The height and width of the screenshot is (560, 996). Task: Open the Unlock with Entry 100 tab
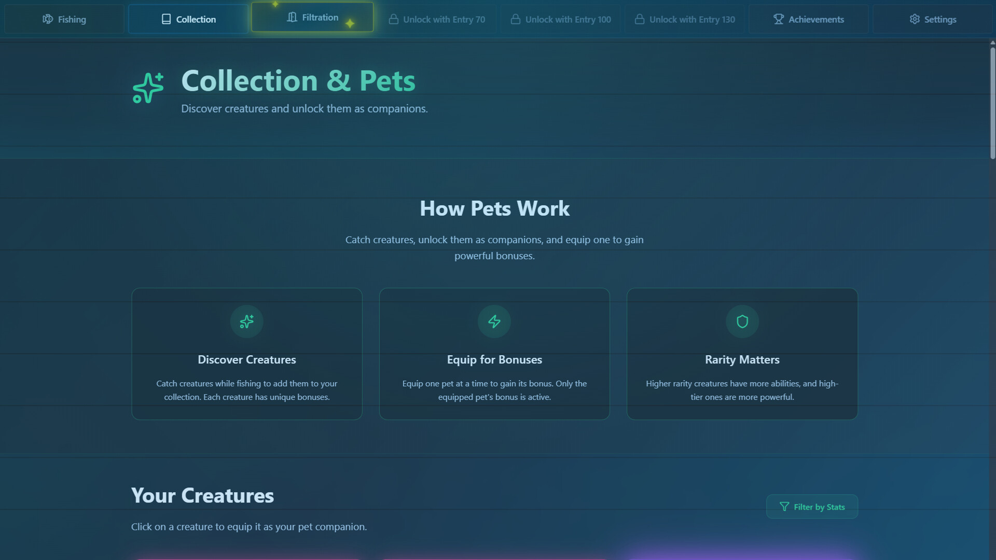tap(560, 19)
